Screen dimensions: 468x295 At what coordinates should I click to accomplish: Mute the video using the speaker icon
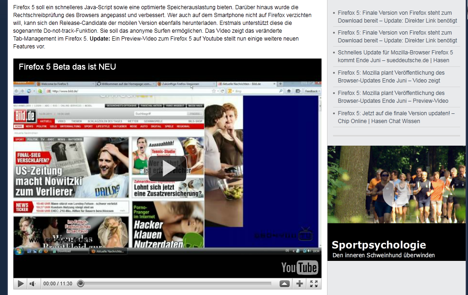coord(33,283)
